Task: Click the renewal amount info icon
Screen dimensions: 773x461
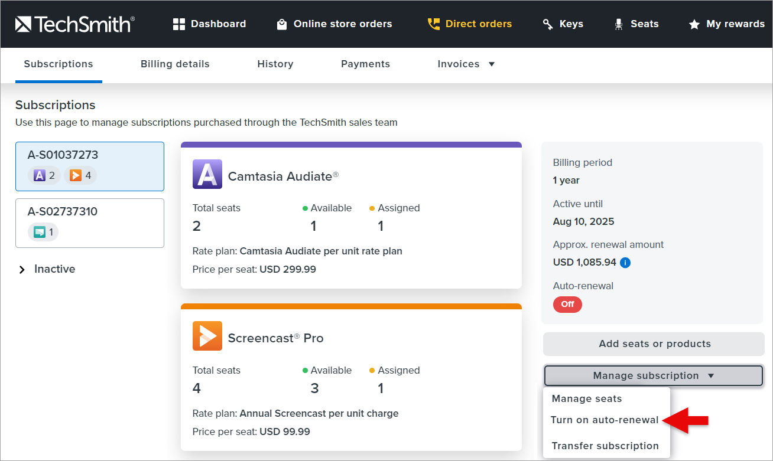Action: pos(625,263)
